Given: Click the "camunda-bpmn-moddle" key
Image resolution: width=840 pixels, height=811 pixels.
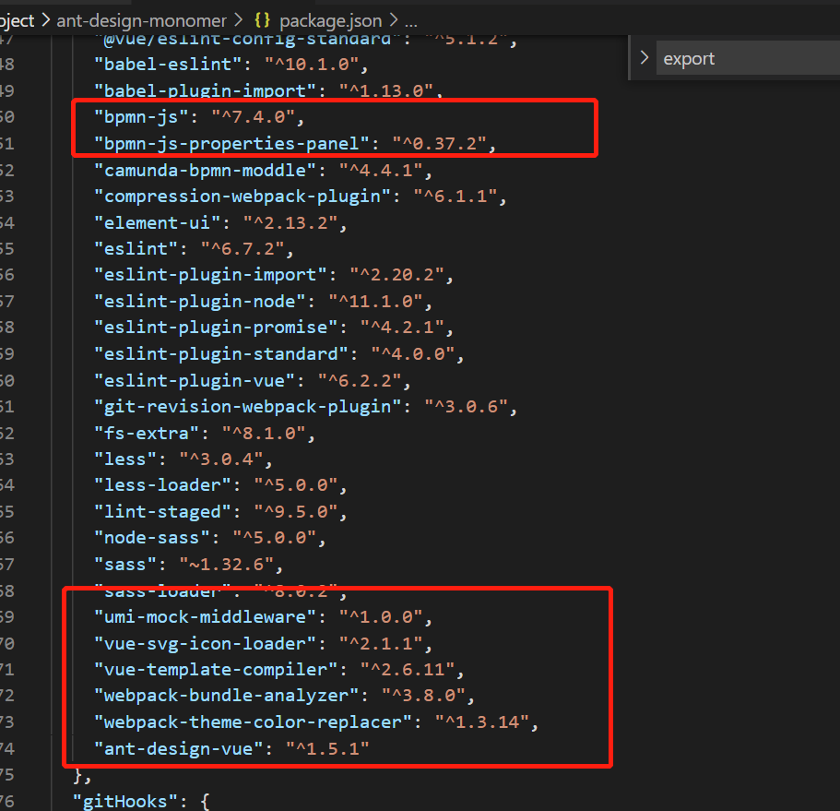Looking at the screenshot, I should [x=206, y=170].
